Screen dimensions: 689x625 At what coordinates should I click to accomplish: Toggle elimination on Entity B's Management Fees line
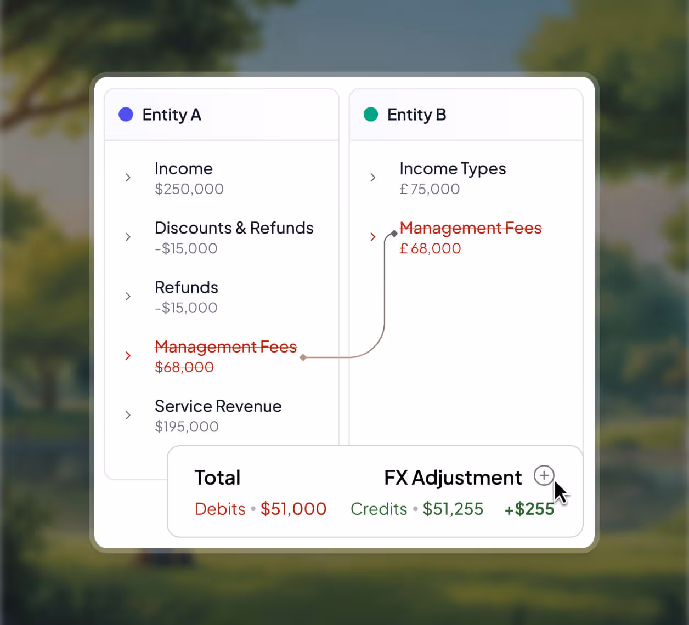[471, 228]
